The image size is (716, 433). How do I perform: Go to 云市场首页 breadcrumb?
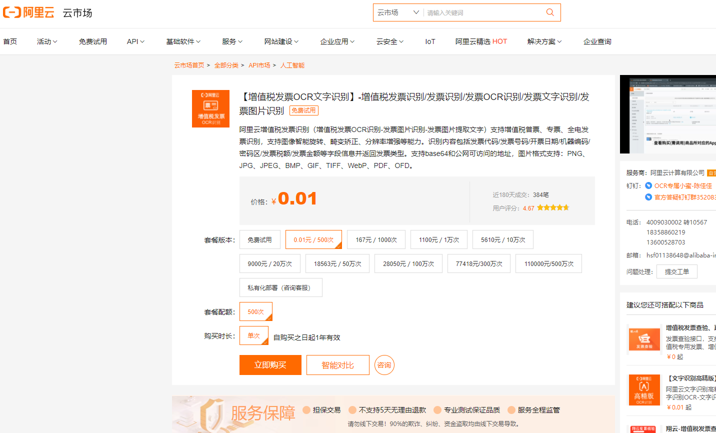point(189,65)
